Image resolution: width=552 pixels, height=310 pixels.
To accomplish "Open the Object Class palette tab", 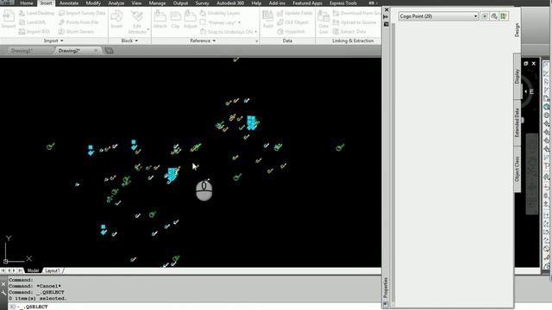I will tap(517, 169).
